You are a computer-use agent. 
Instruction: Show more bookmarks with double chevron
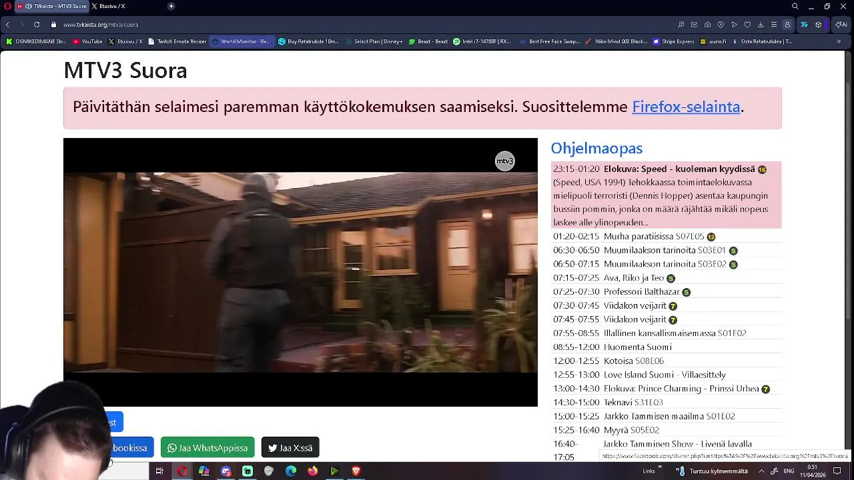pos(839,41)
